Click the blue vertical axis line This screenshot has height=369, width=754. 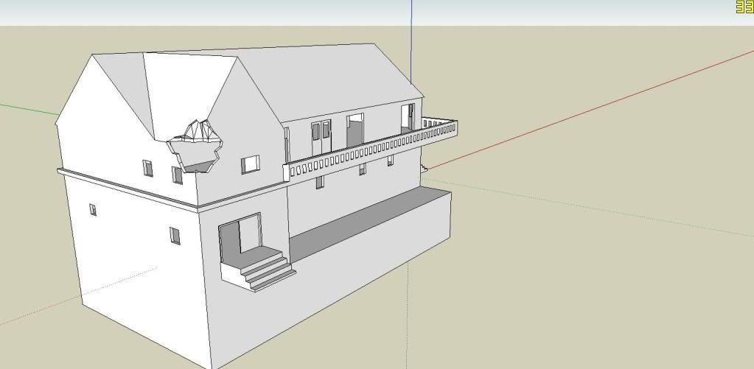[411, 42]
